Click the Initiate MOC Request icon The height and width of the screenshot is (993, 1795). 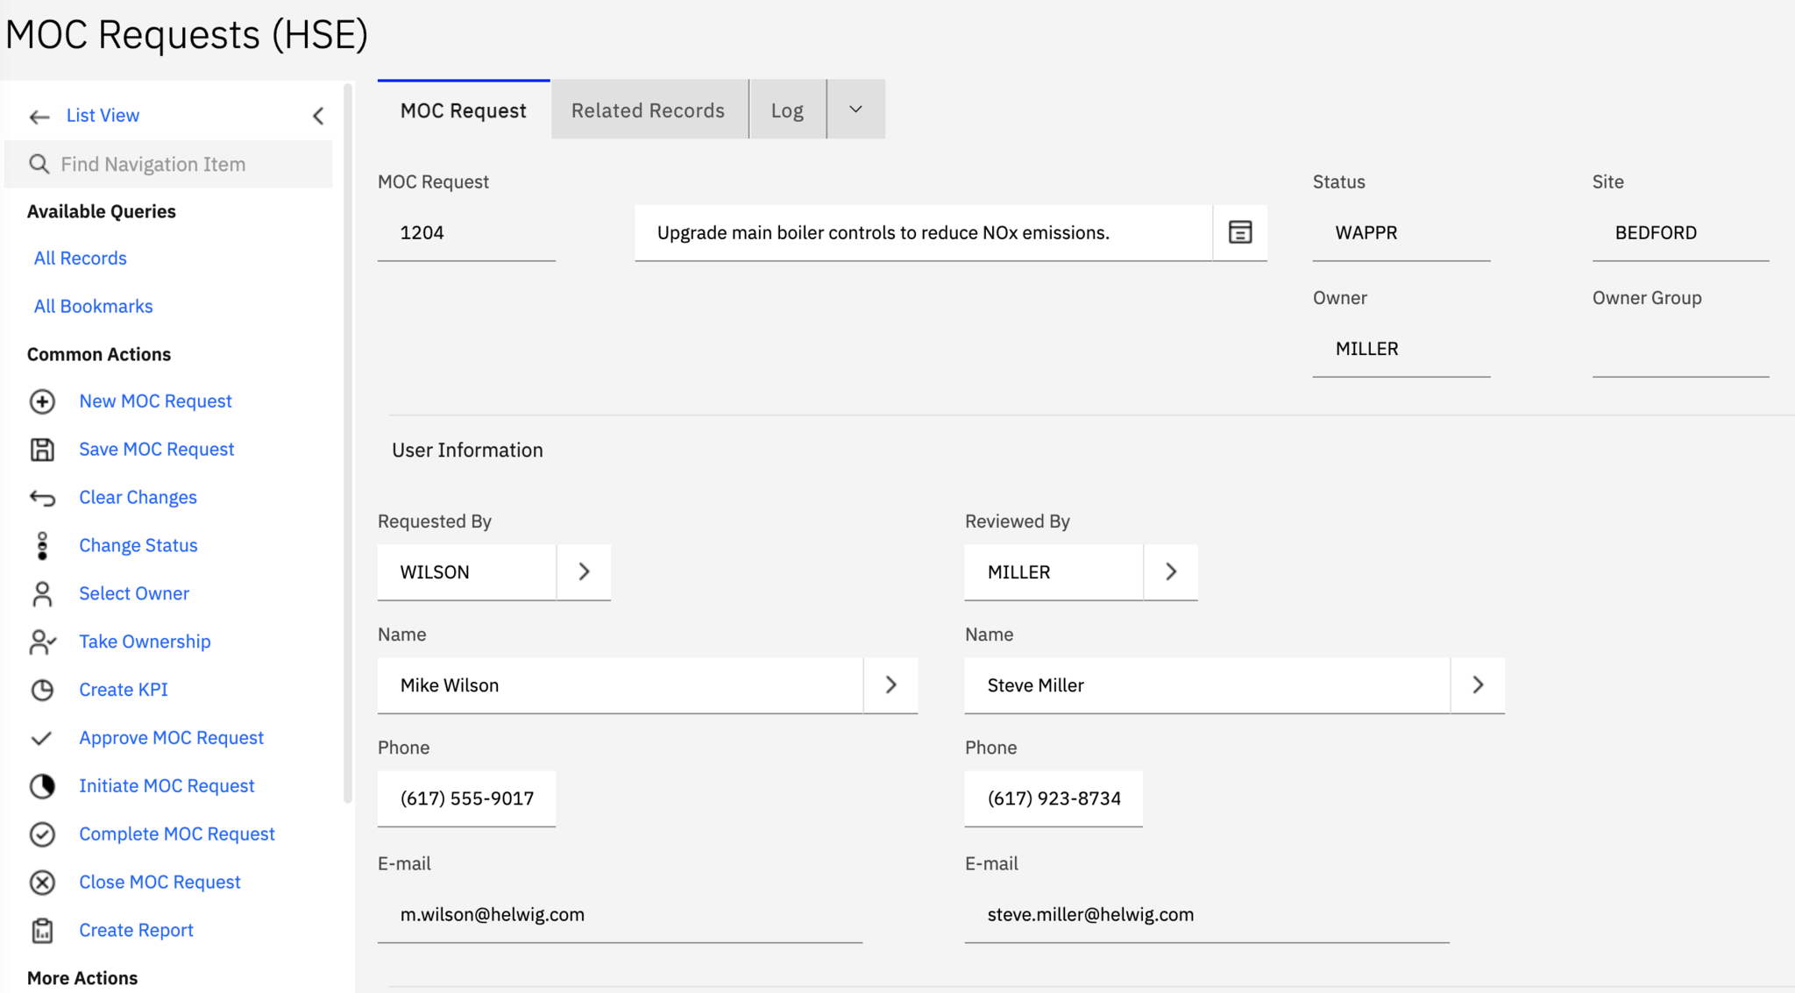pyautogui.click(x=42, y=786)
